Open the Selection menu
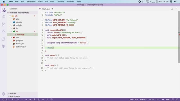Viewport: 180px width, 101px height. point(31,2)
